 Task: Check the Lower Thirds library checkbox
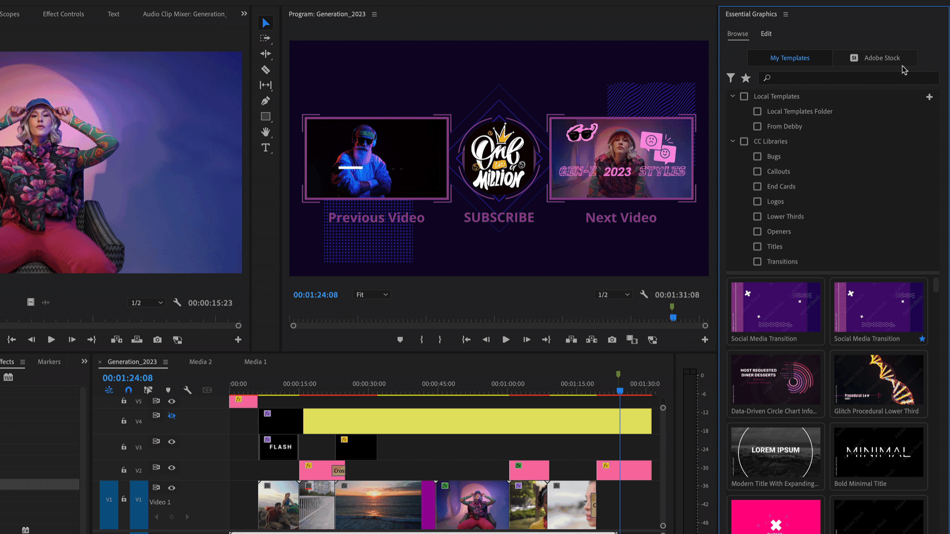[x=757, y=217]
